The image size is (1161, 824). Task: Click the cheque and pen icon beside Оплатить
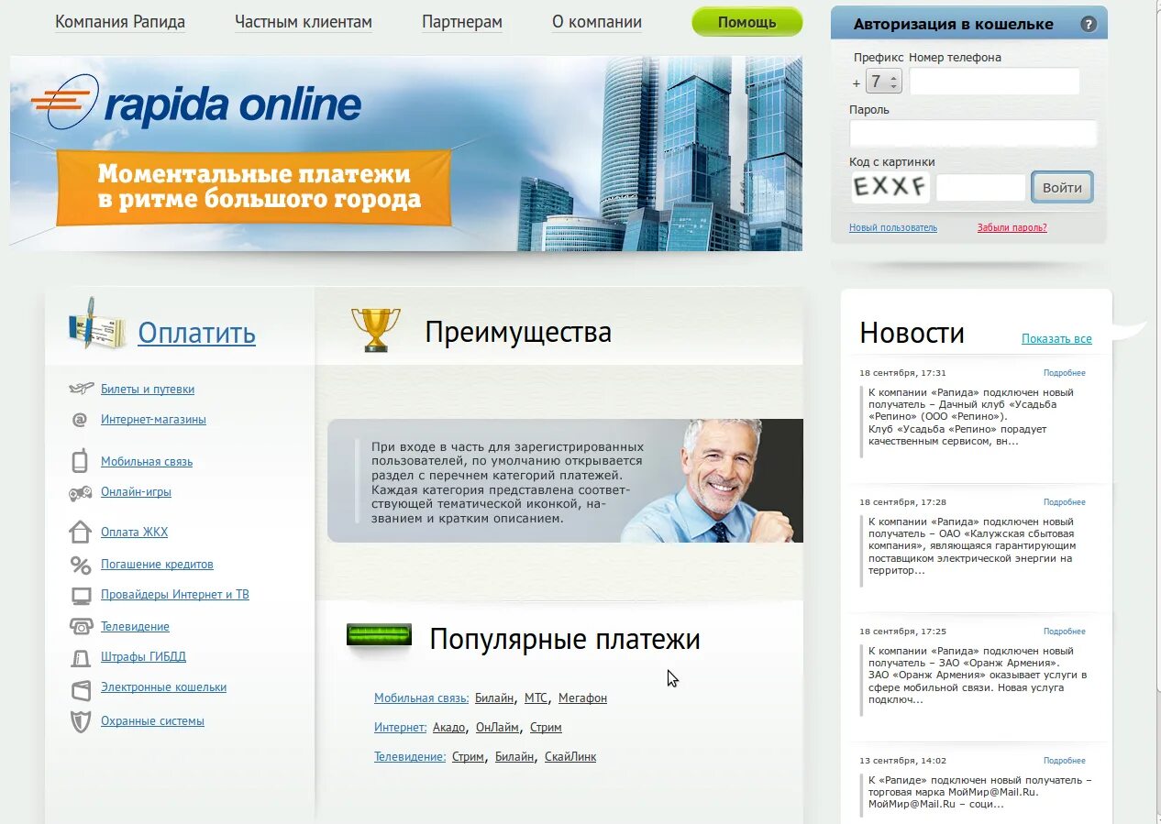click(97, 323)
